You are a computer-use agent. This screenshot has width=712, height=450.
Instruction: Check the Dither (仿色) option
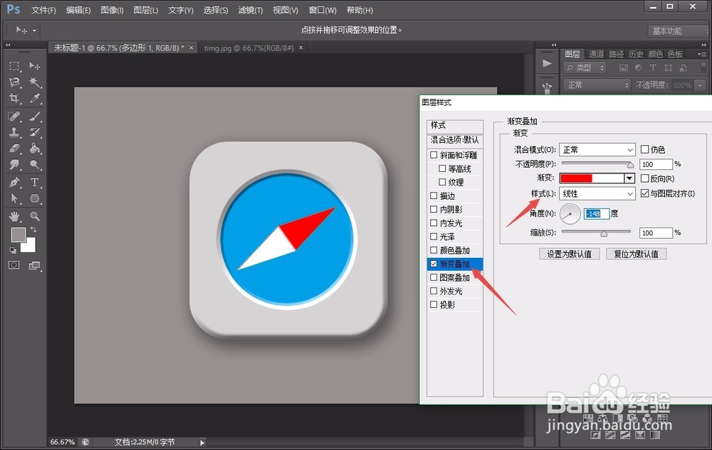pyautogui.click(x=645, y=149)
